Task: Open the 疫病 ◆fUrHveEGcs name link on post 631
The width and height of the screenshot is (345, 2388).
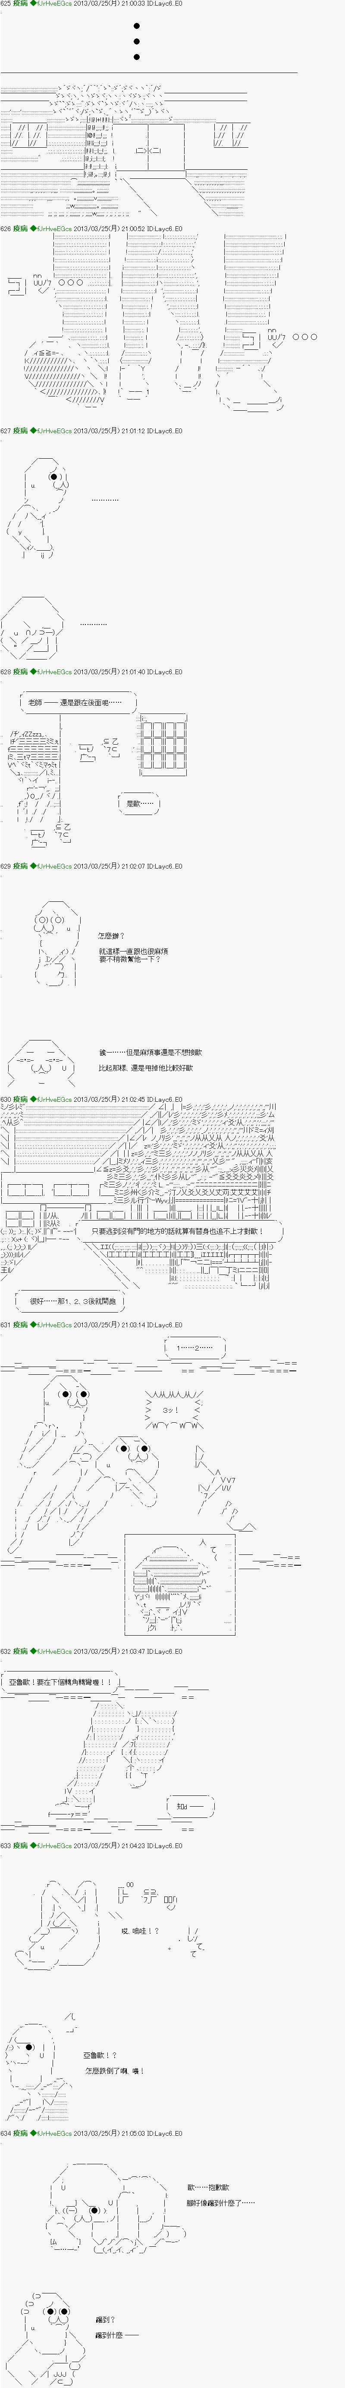Action: coord(43,1325)
